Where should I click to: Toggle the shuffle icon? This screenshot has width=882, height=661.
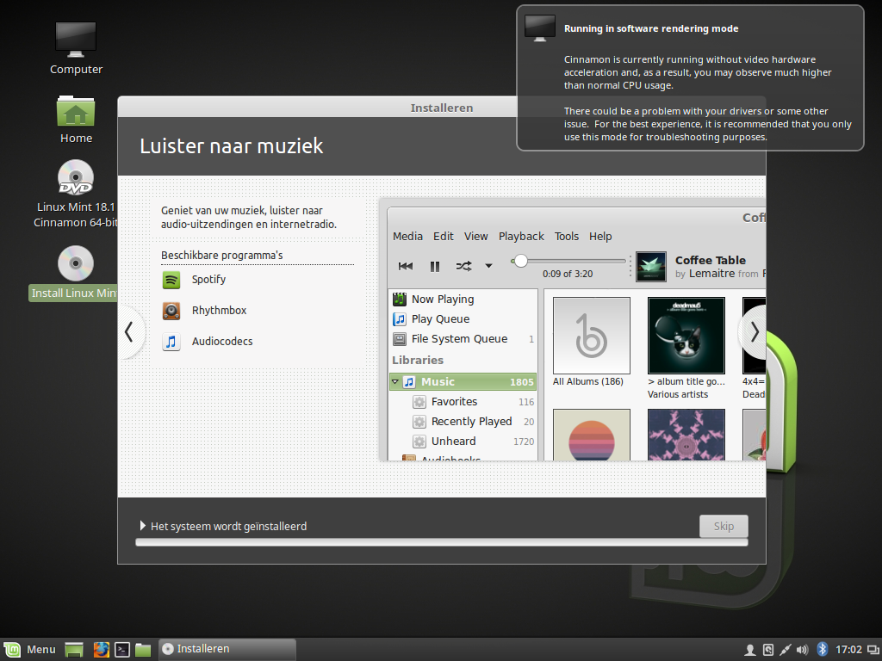(463, 266)
